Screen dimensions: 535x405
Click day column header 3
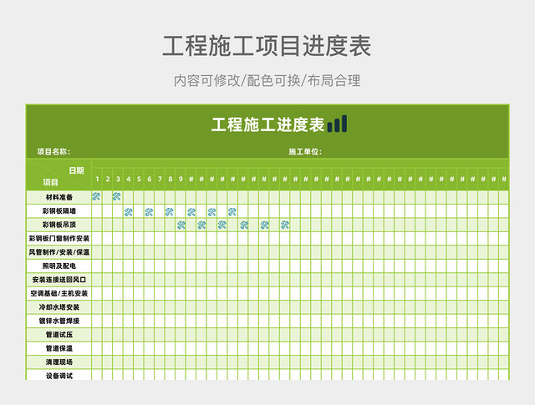click(x=118, y=179)
